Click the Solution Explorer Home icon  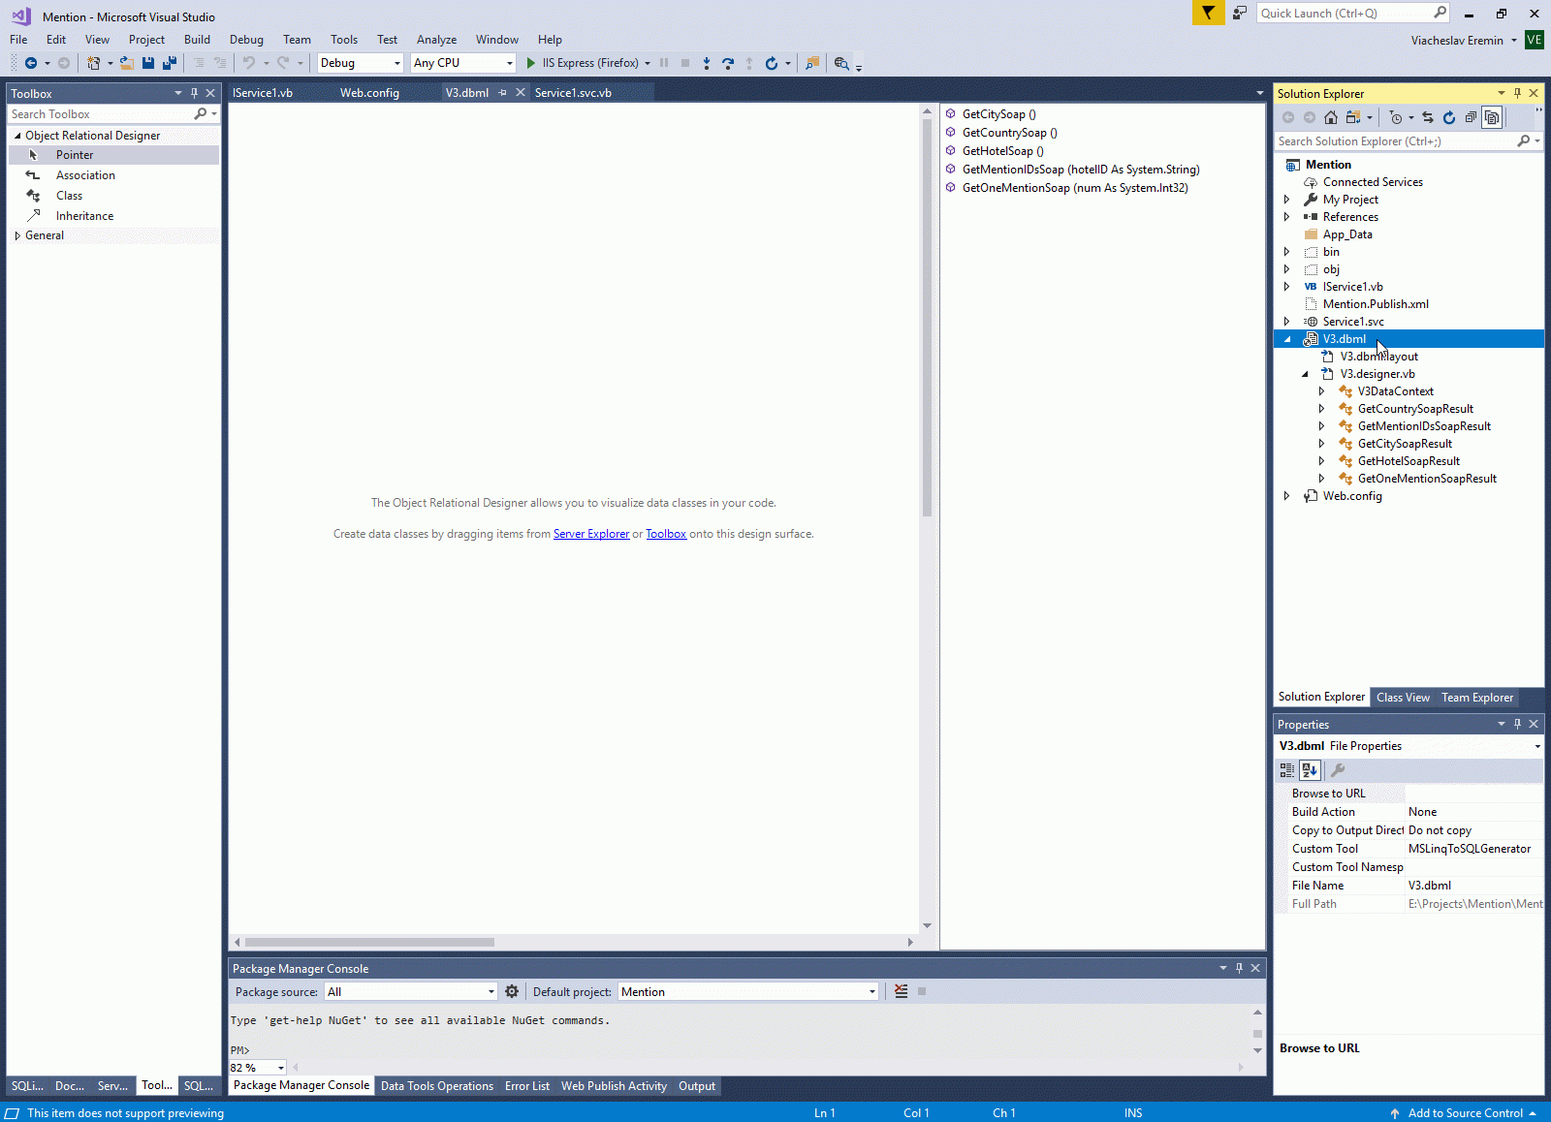(x=1331, y=117)
